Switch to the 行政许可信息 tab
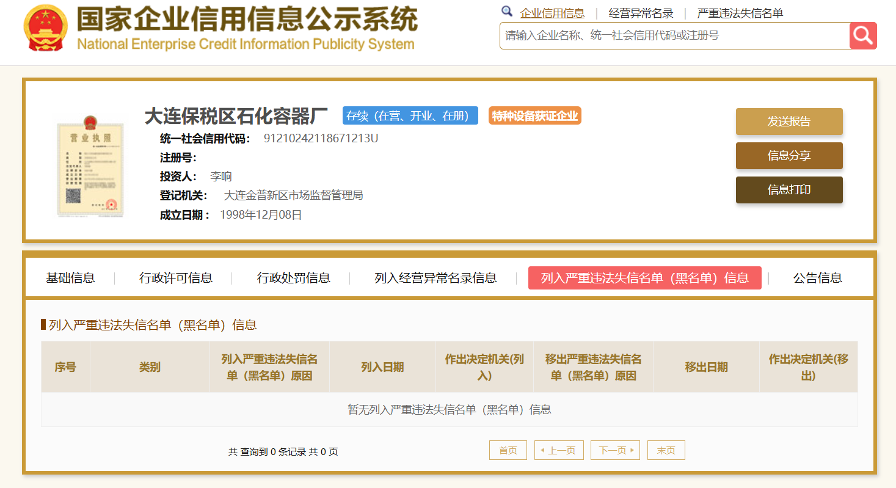 176,278
